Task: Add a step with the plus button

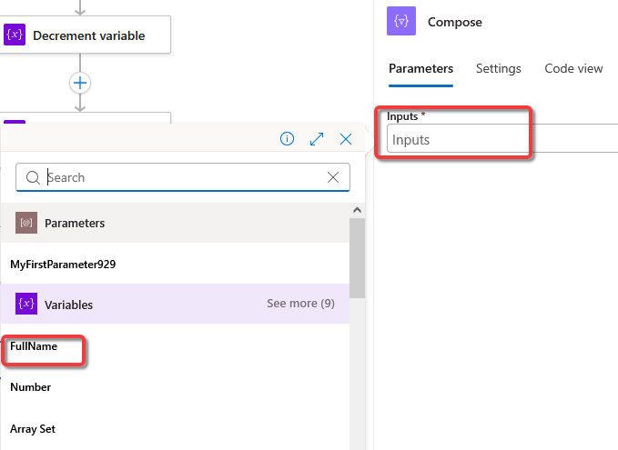Action: click(x=80, y=83)
